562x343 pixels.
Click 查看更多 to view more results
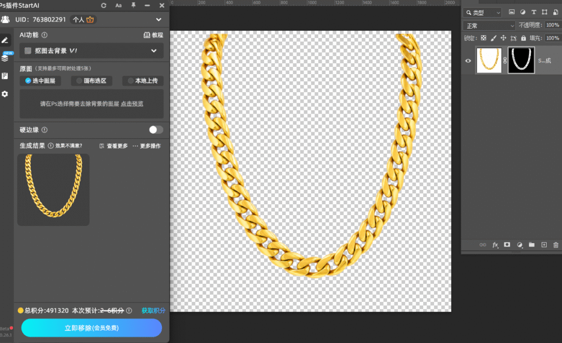pyautogui.click(x=113, y=146)
